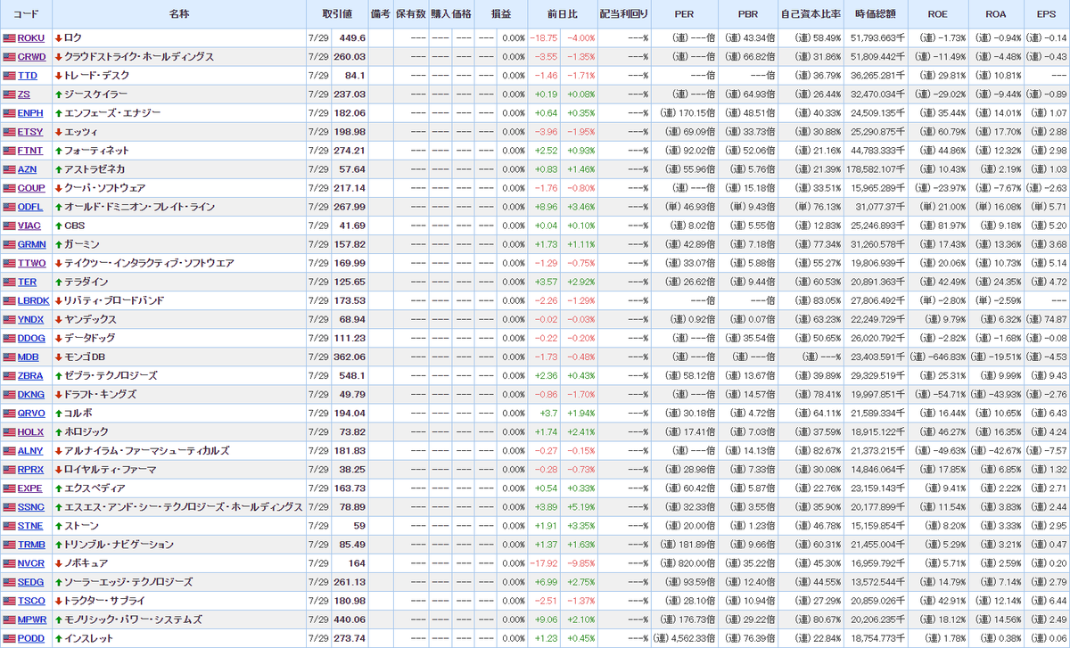Click the PBR column header
This screenshot has height=648, width=1070.
[x=748, y=14]
